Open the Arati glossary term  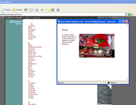point(30,33)
